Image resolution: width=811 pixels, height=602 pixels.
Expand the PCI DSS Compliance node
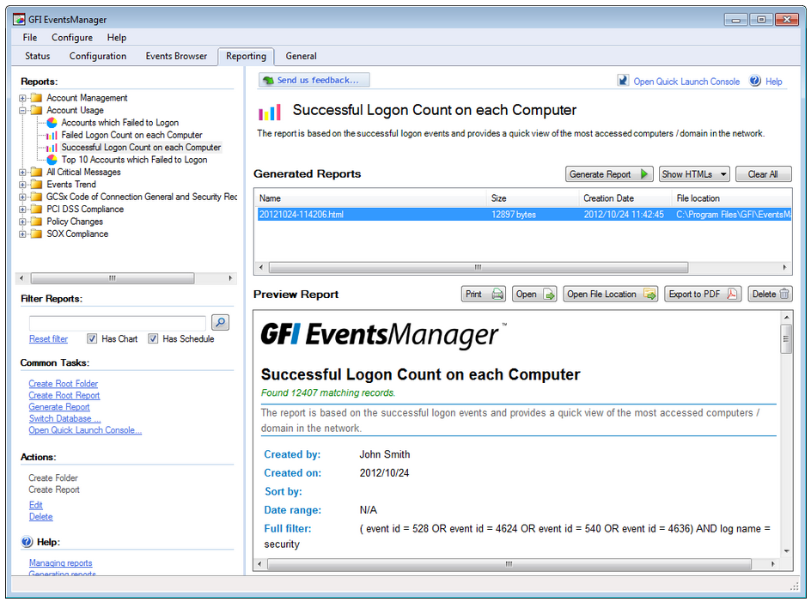22,210
